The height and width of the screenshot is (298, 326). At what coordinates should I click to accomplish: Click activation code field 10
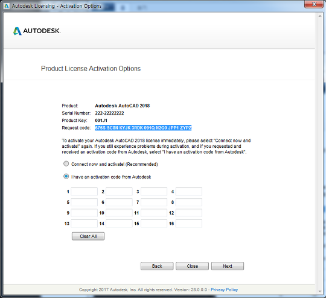point(119,213)
